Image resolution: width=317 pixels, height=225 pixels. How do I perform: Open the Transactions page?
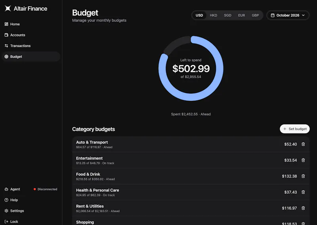[x=31, y=46]
